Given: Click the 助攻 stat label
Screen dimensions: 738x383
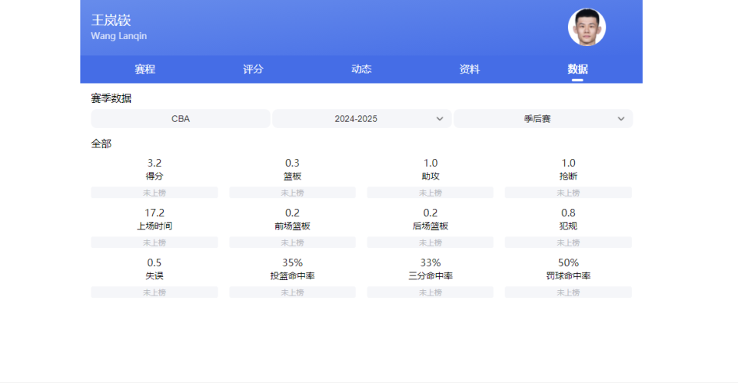Looking at the screenshot, I should (430, 177).
